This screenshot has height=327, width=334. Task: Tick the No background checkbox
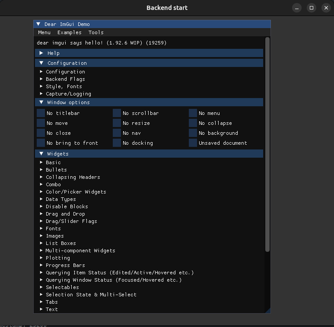pos(193,133)
